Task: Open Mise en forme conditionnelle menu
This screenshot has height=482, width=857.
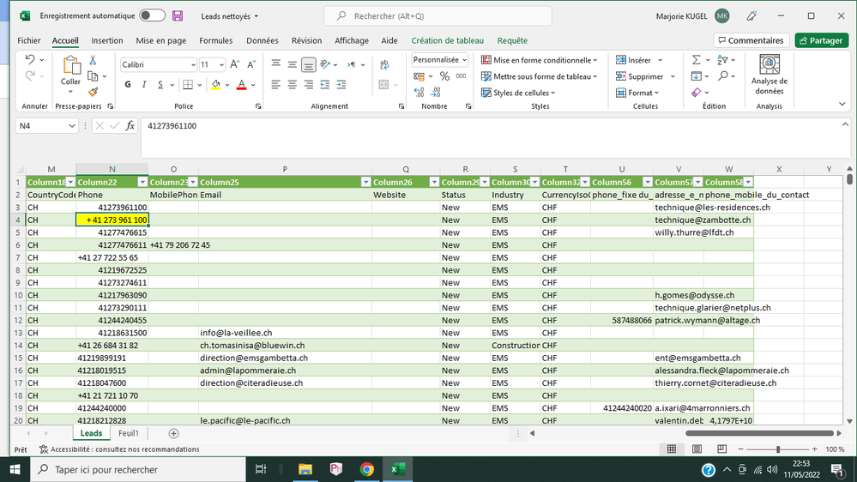Action: click(539, 60)
